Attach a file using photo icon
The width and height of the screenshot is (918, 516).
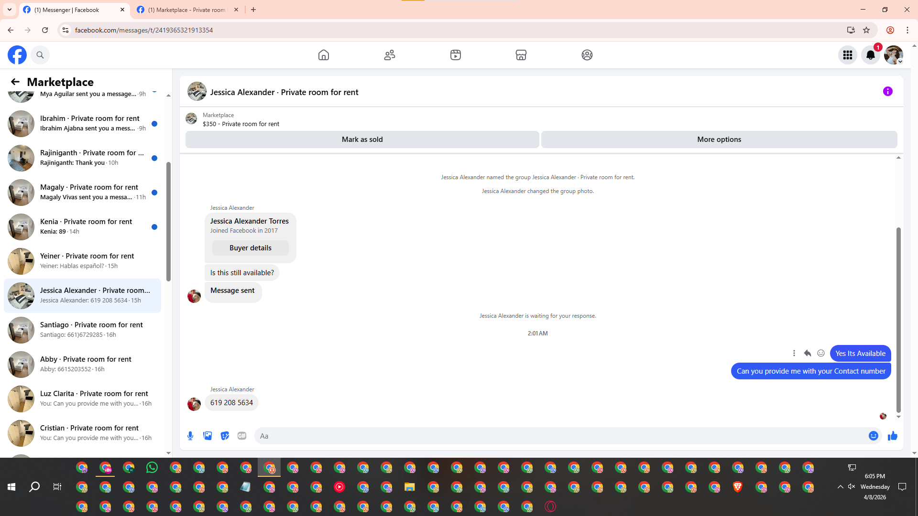(208, 436)
